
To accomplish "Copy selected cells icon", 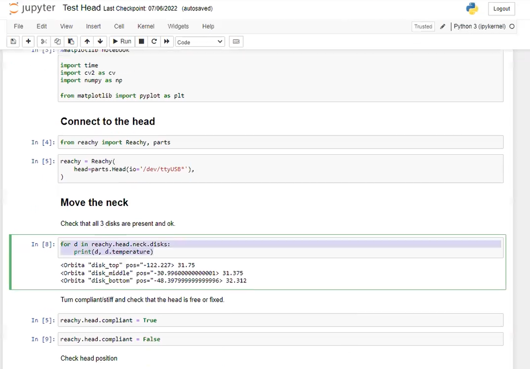I will pos(57,42).
